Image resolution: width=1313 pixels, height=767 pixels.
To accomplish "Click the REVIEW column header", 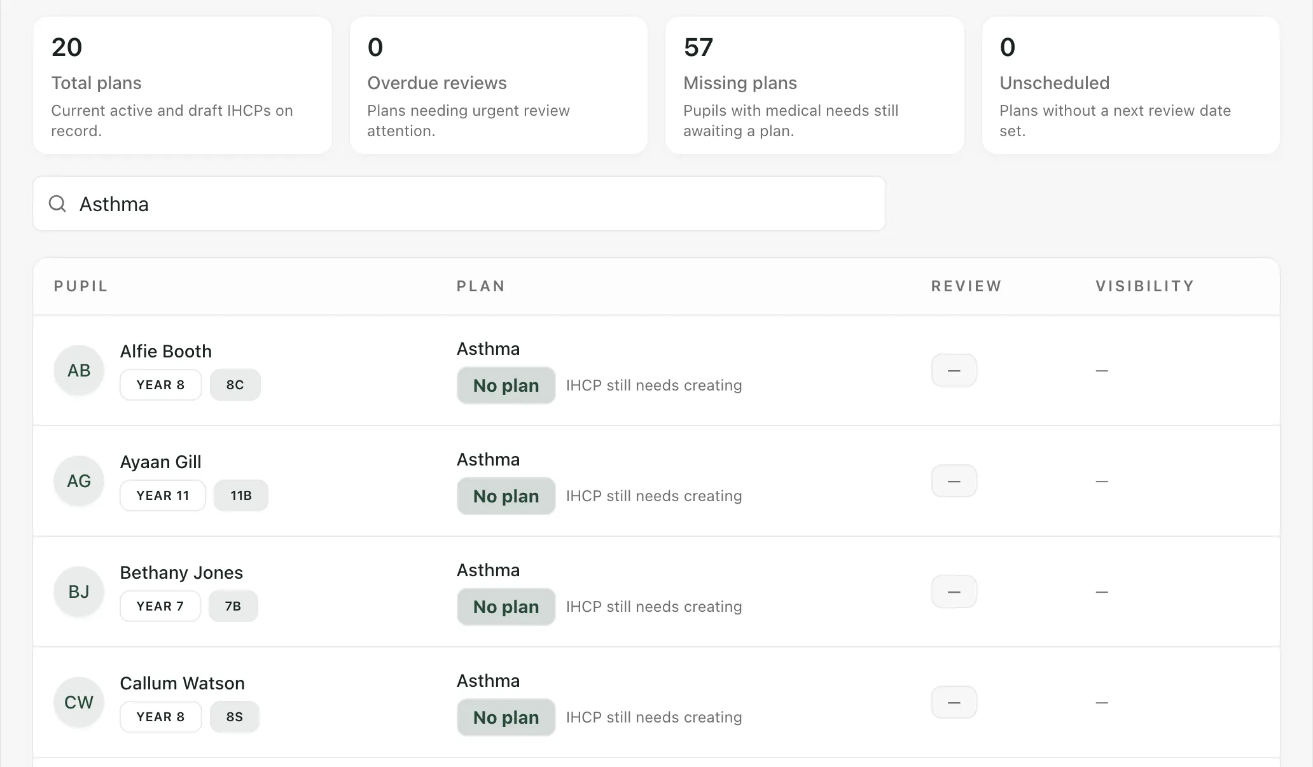I will point(966,286).
